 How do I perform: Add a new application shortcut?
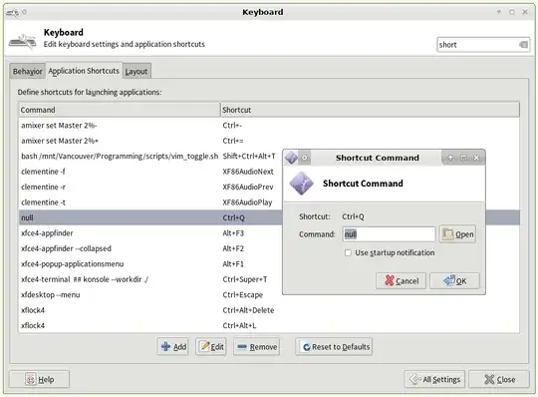(x=173, y=347)
